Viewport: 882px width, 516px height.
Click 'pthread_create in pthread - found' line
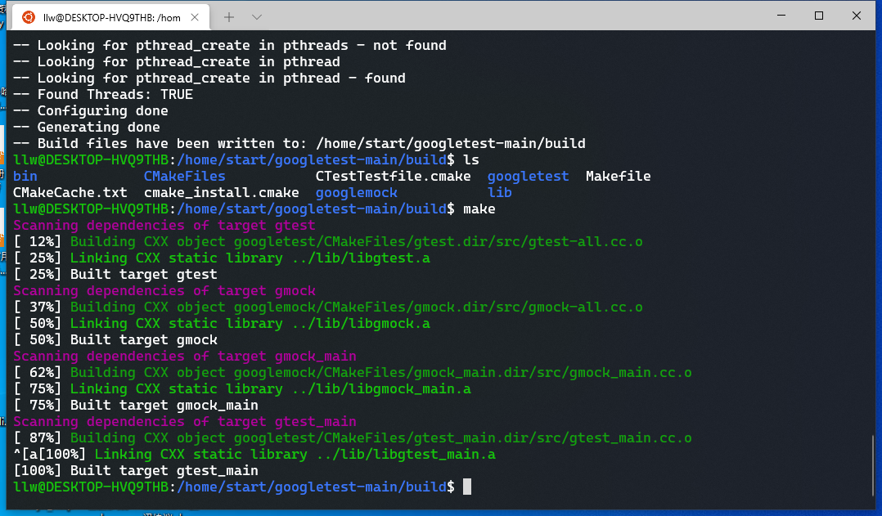(x=209, y=78)
